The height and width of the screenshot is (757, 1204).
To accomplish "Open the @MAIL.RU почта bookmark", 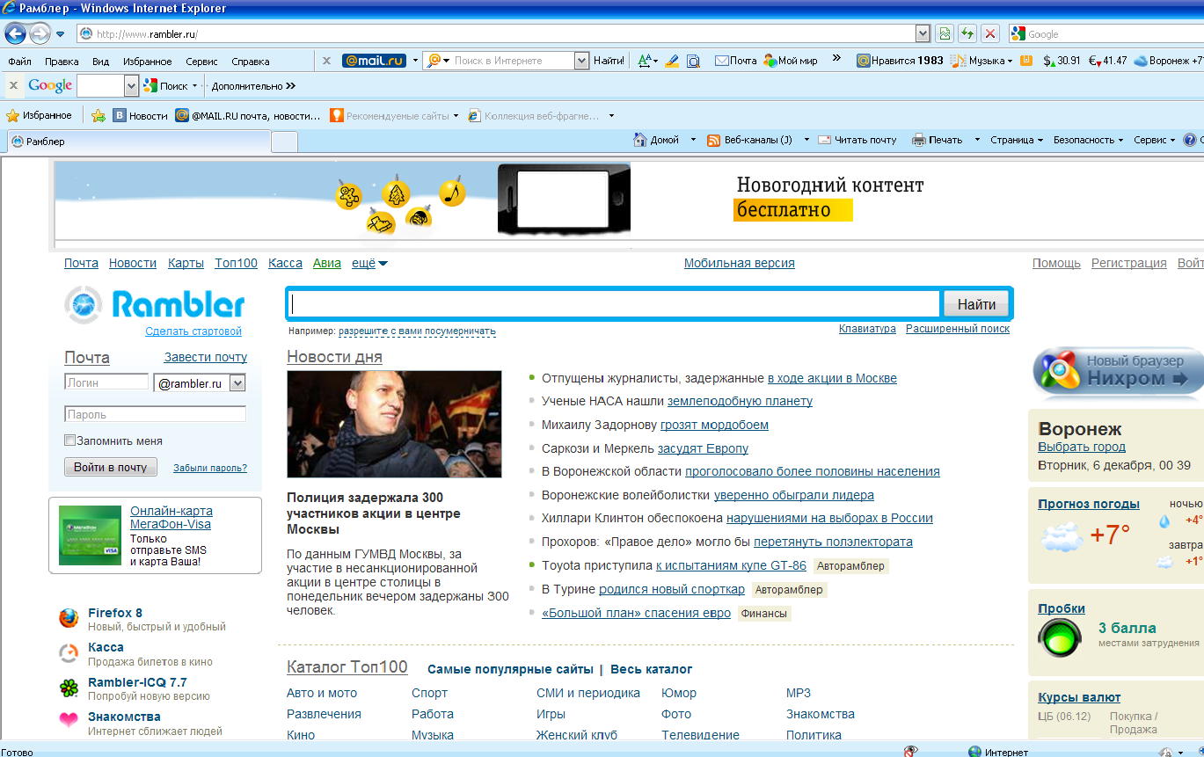I will 248,115.
